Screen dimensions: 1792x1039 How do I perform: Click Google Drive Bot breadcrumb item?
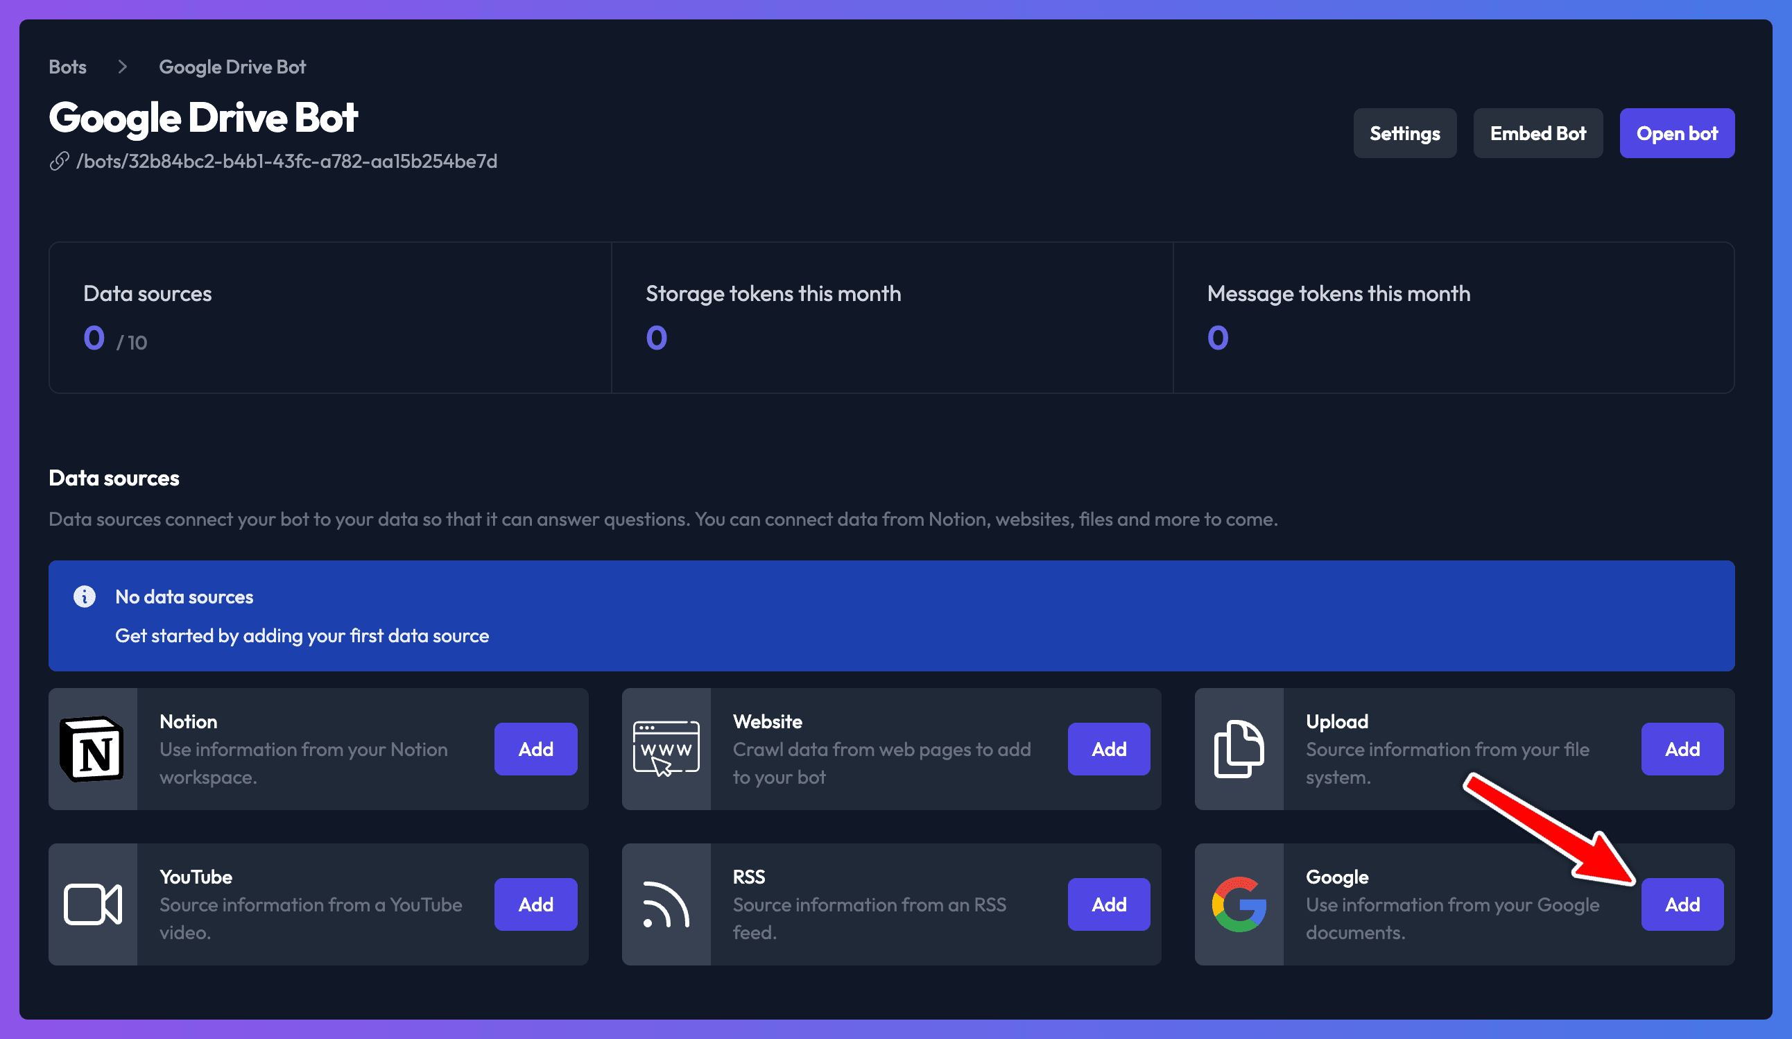click(232, 67)
